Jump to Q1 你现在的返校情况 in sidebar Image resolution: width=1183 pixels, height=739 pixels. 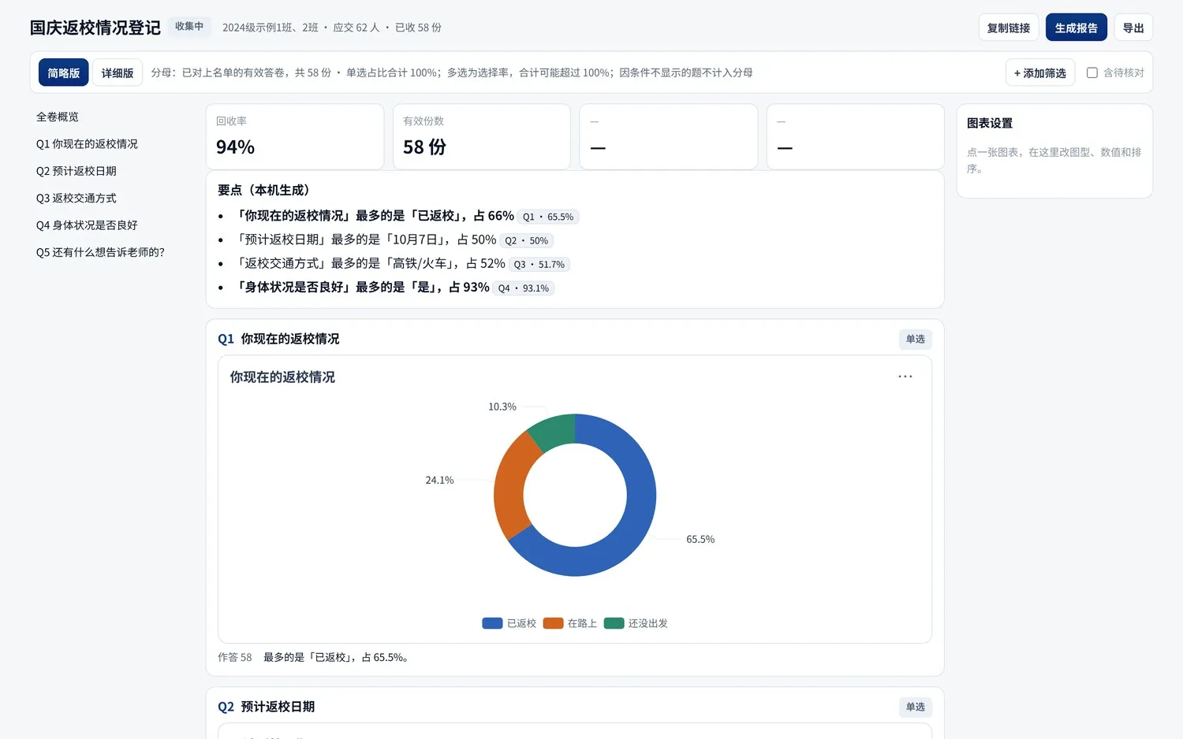87,143
